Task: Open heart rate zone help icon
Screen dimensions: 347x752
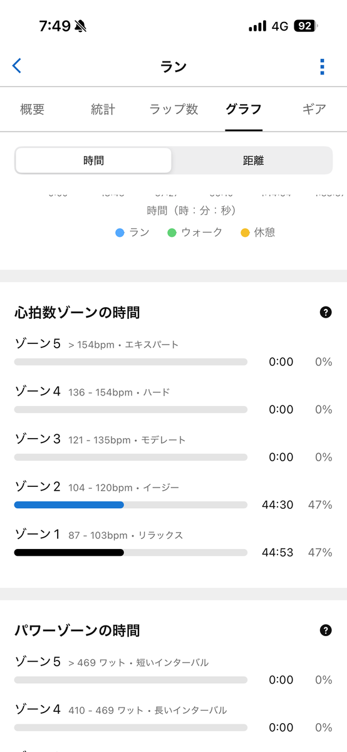Action: point(326,312)
